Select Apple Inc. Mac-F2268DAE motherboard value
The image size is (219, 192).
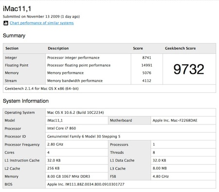[x=175, y=121]
